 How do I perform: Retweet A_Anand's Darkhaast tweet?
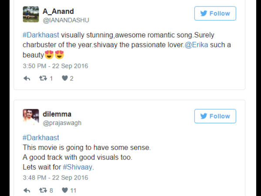click(43, 78)
